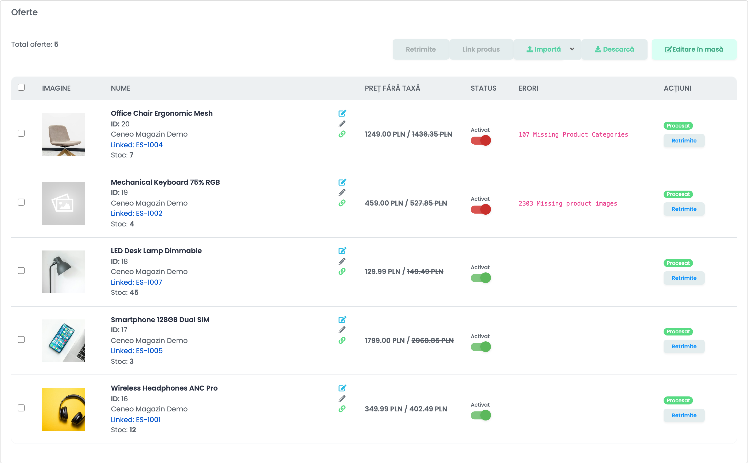Select the Mechanical Keyboard 75% RGB row checkbox
The height and width of the screenshot is (463, 748).
coord(21,202)
